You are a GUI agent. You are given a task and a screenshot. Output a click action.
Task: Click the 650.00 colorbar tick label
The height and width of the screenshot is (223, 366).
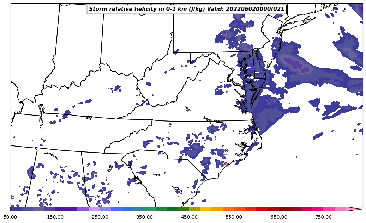pyautogui.click(x=279, y=217)
